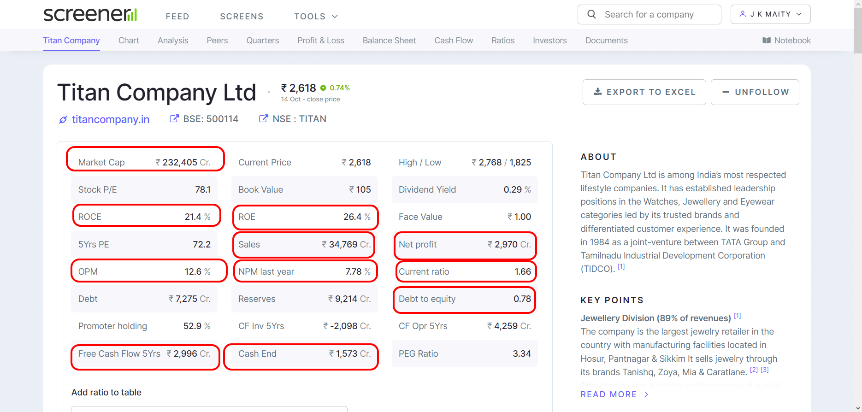Click the 5Yrs PE value 72.2

pos(201,244)
